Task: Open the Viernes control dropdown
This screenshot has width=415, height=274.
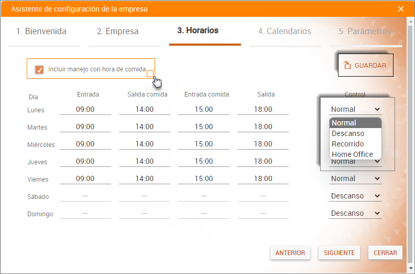Action: coord(355,178)
